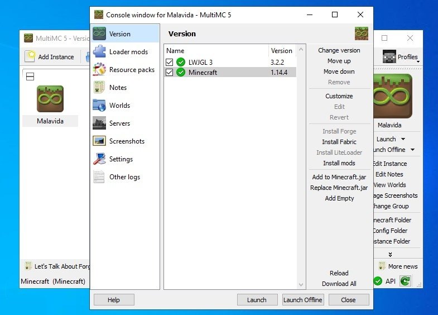Click Add to Minecraft.jar
Screen dimensions: 438x315
click(339, 177)
